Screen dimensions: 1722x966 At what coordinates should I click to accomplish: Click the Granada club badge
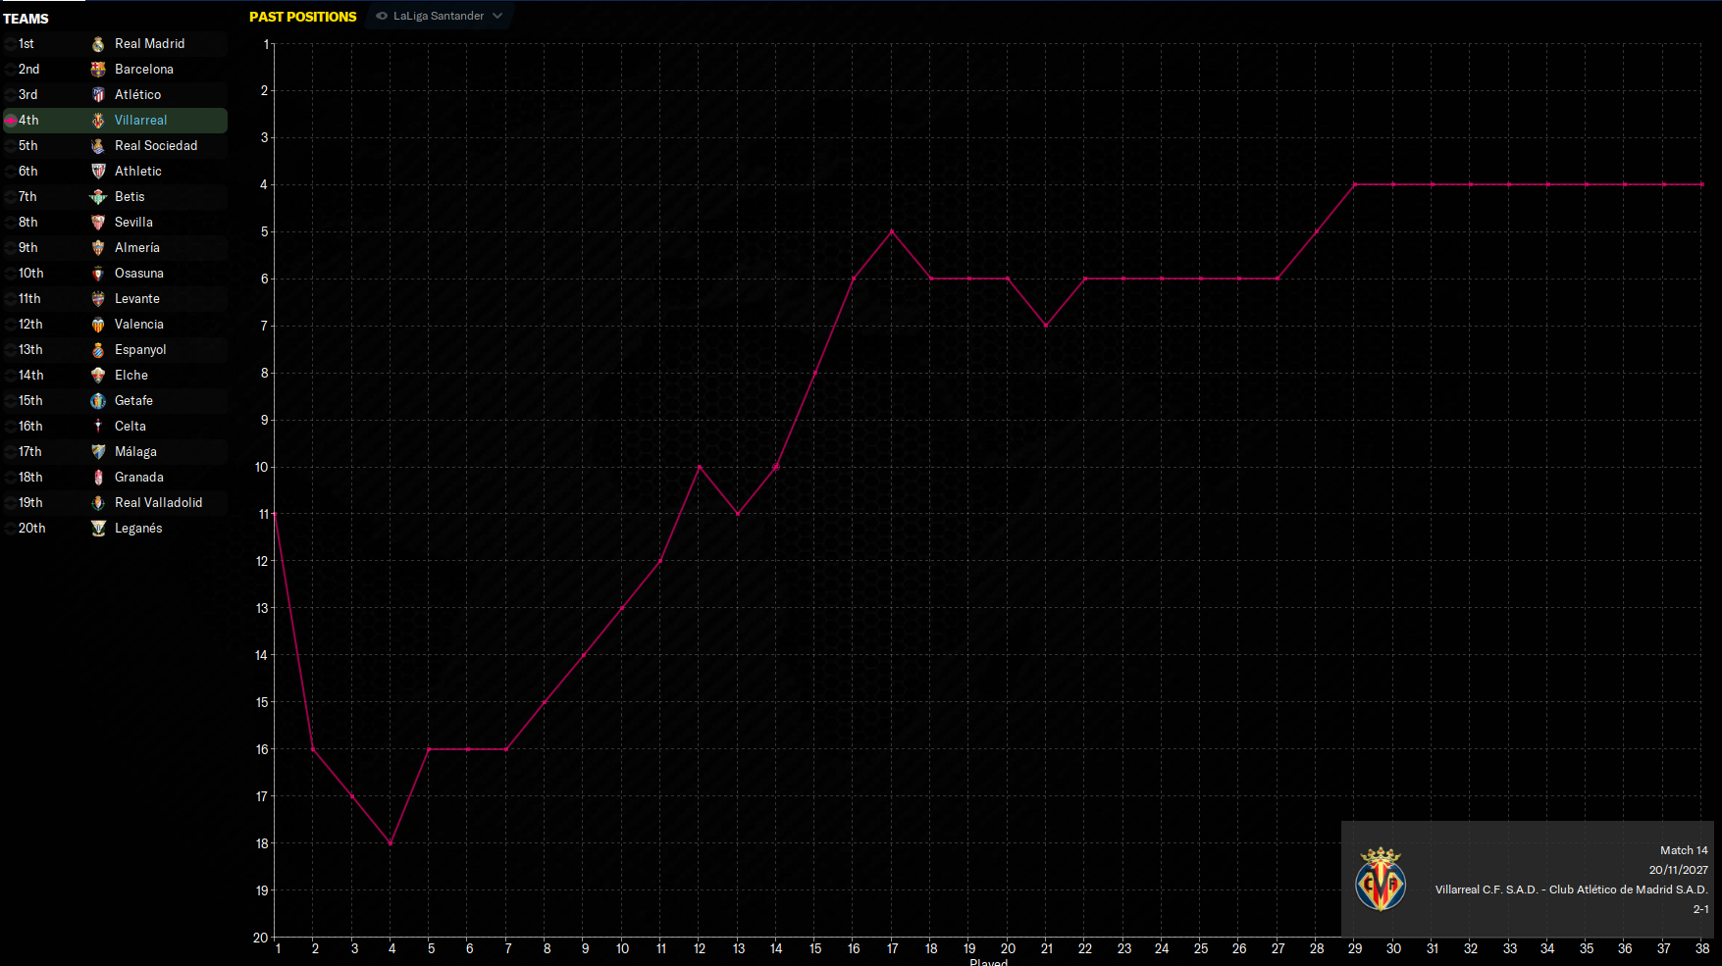[98, 478]
